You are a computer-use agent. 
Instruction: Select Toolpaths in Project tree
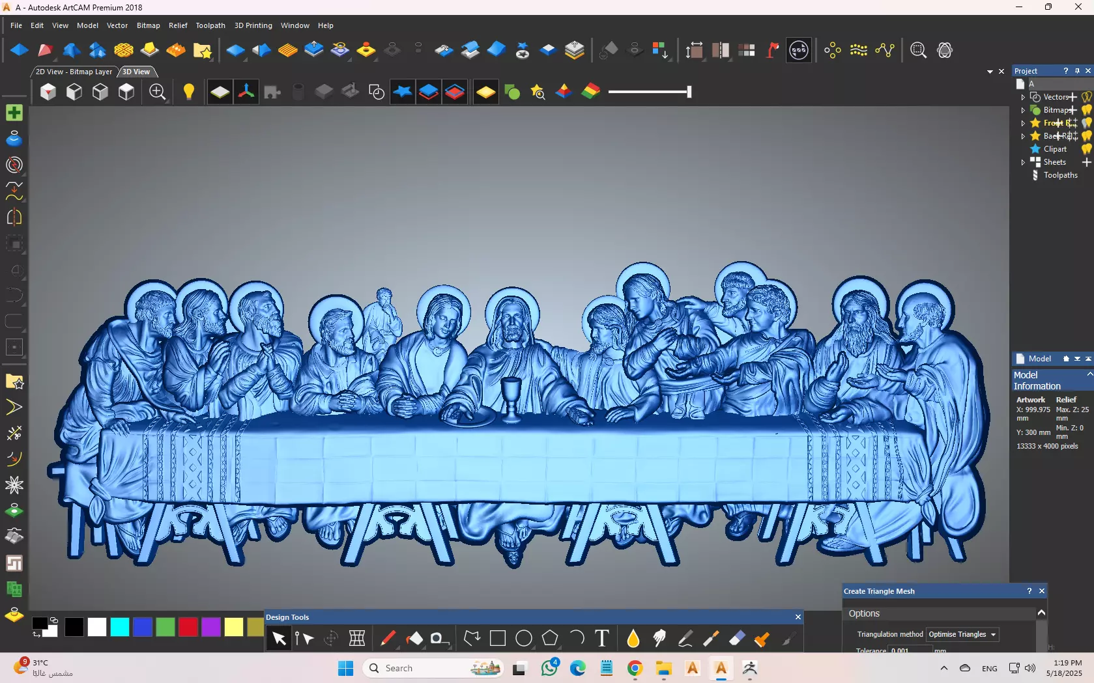pos(1060,175)
